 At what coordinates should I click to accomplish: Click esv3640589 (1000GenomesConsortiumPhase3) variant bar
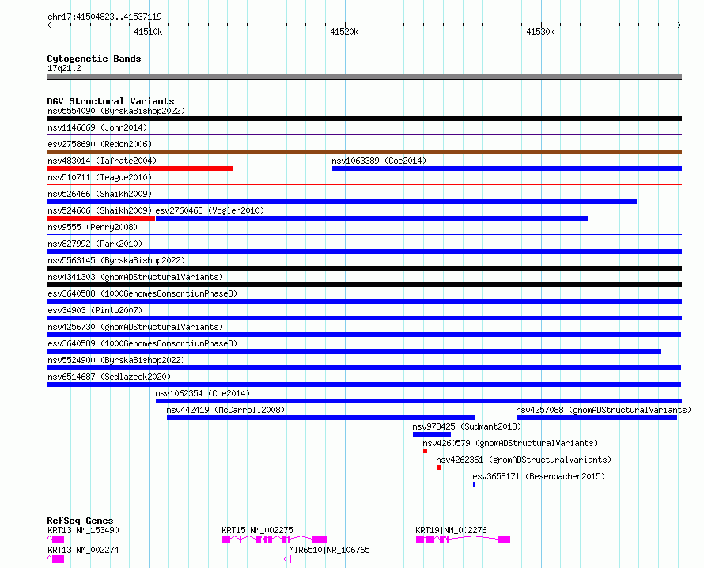354,351
